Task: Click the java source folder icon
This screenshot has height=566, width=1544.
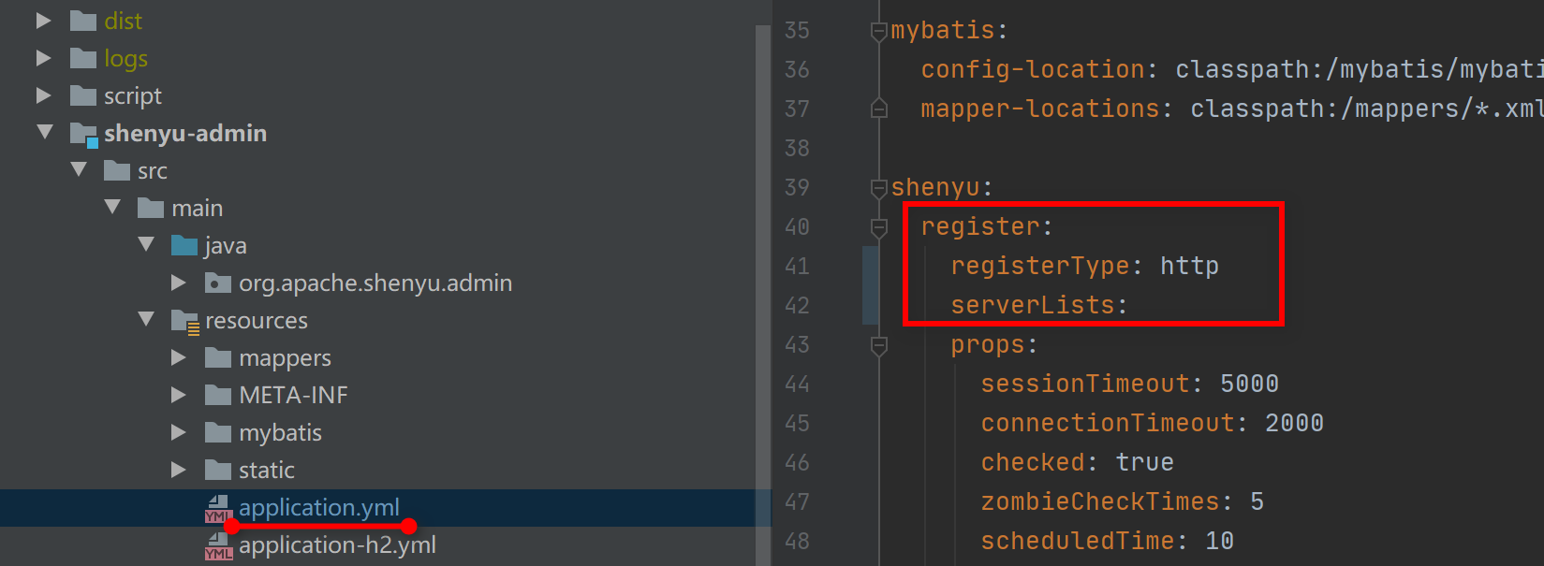Action: coord(184,246)
